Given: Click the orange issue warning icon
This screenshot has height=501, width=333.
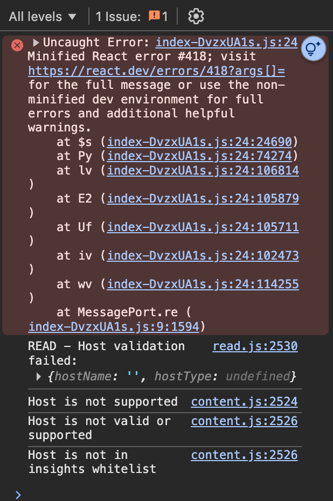Looking at the screenshot, I should 154,15.
